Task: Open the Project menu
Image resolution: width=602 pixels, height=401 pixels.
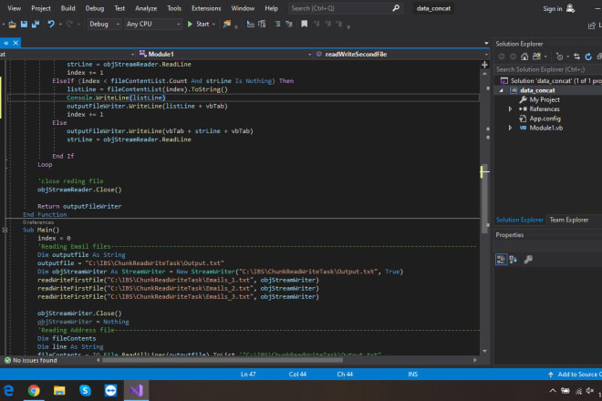Action: click(41, 8)
